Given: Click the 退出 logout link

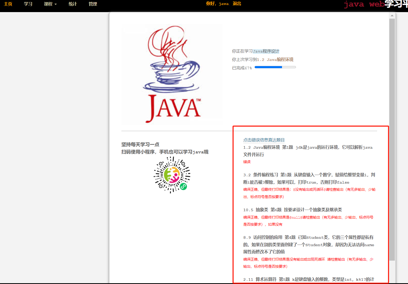Looking at the screenshot, I should (237, 4).
